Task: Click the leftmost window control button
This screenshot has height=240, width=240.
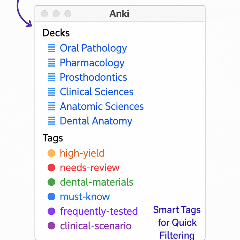Action: 44,14
